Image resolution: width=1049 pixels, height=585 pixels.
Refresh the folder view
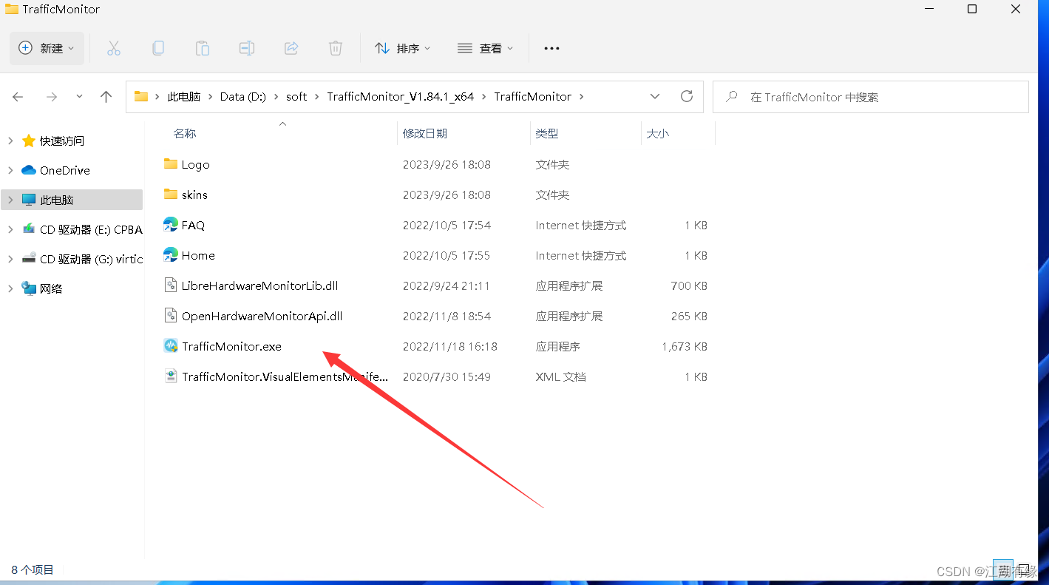pyautogui.click(x=687, y=96)
